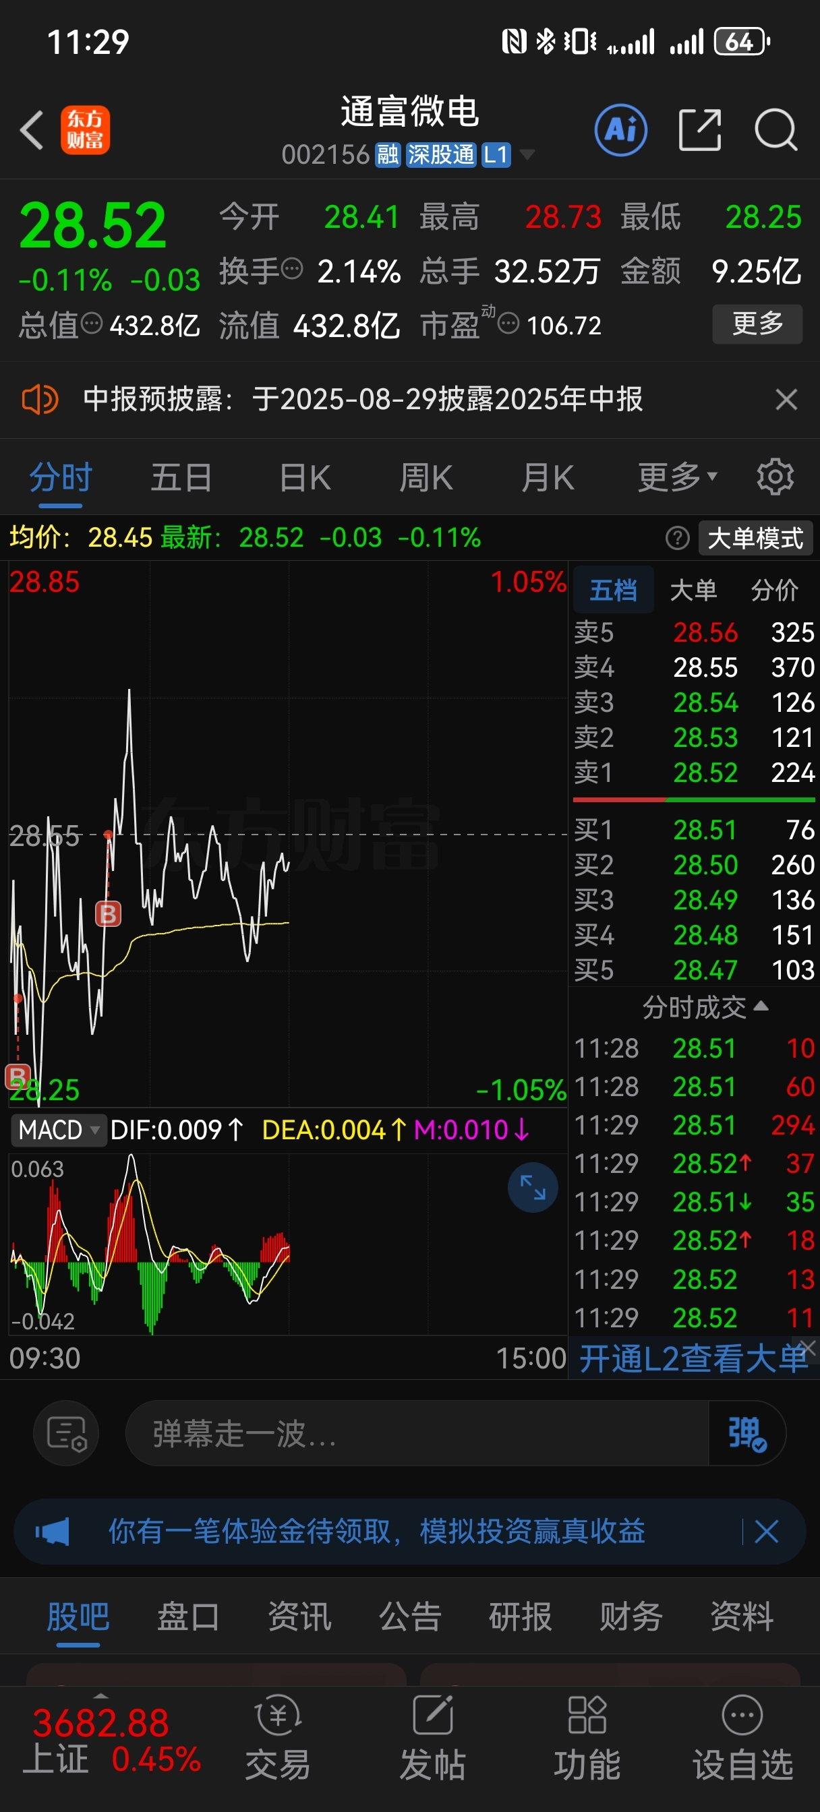The height and width of the screenshot is (1812, 820).
Task: Open the 资料 tab
Action: [742, 1616]
